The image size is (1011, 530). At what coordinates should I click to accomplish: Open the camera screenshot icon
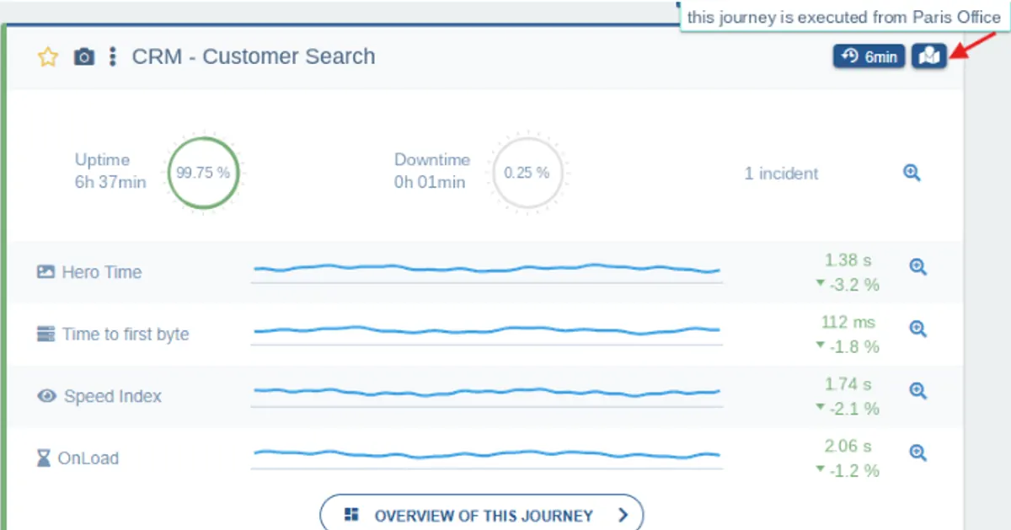pyautogui.click(x=83, y=57)
